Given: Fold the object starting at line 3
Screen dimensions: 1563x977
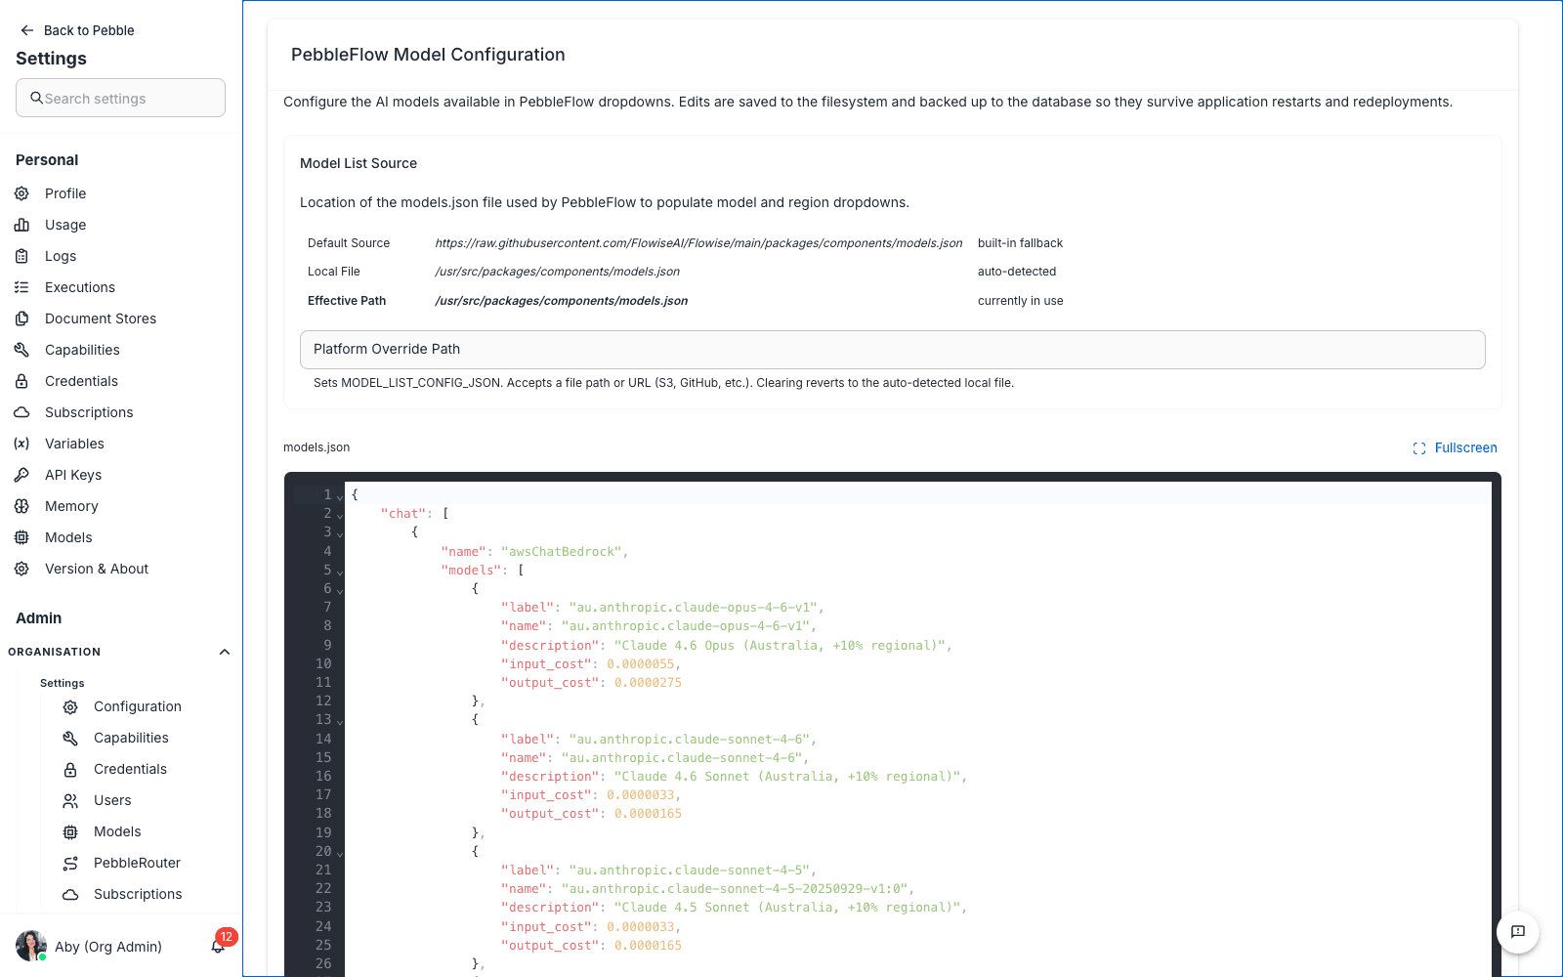Looking at the screenshot, I should click(340, 533).
